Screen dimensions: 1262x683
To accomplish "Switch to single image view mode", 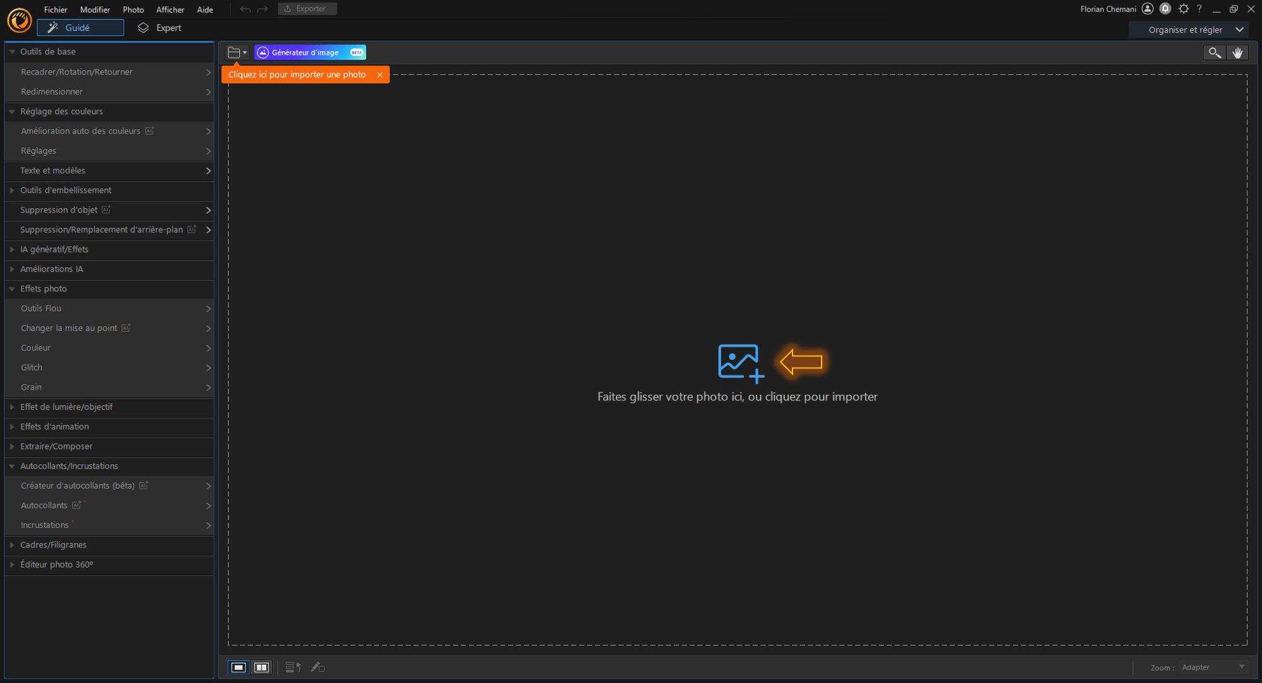I will [x=239, y=667].
